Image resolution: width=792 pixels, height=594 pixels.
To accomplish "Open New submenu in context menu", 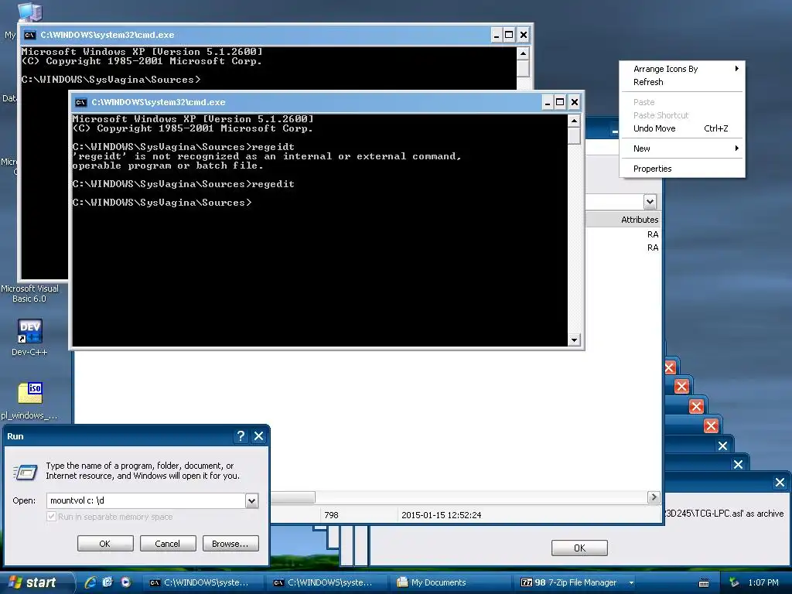I will coord(682,148).
